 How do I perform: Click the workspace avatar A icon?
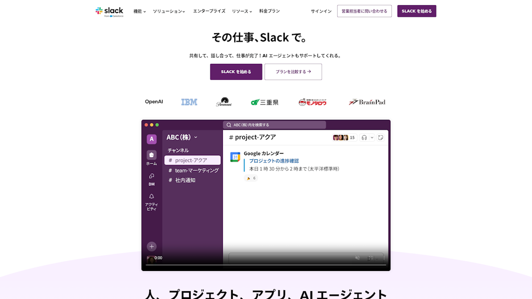tap(152, 139)
